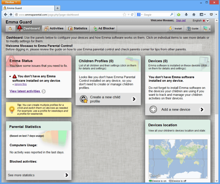Click the Install button
The height and width of the screenshot is (184, 220).
point(176,29)
